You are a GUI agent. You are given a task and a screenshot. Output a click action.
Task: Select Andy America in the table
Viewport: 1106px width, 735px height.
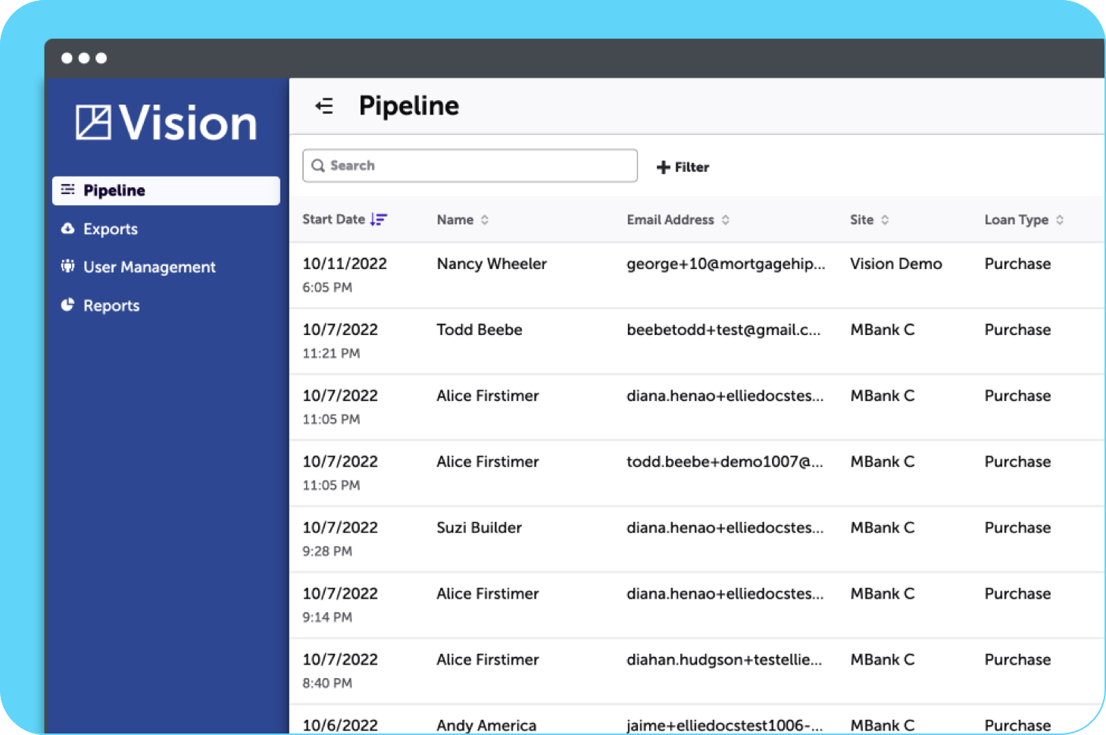[x=486, y=725]
